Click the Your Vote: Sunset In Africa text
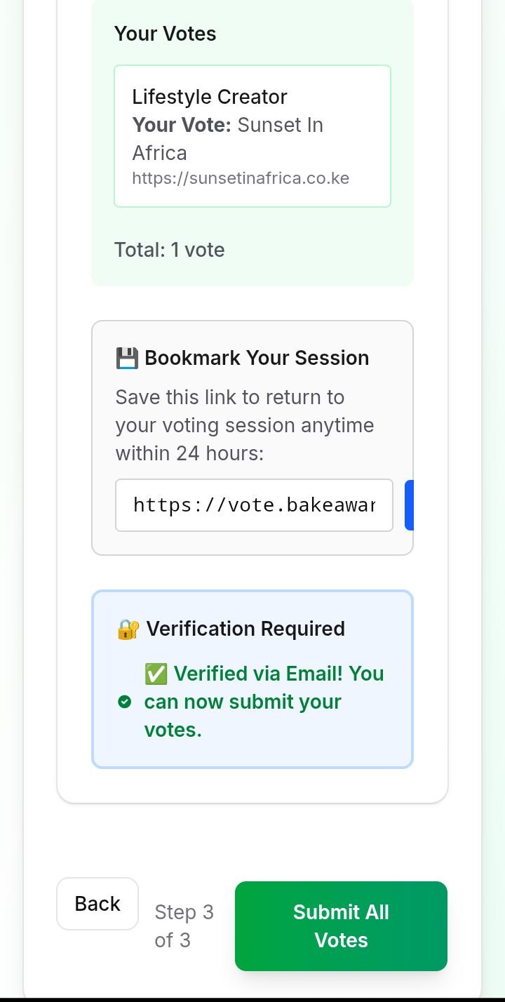This screenshot has width=505, height=1002. coord(227,139)
